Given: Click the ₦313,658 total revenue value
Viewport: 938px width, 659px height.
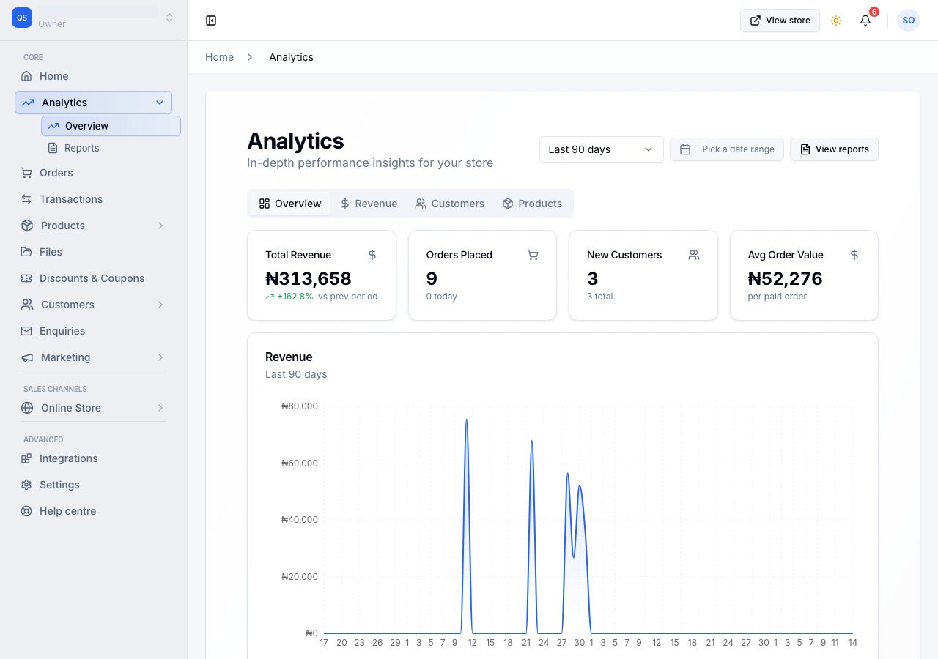Looking at the screenshot, I should tap(309, 278).
